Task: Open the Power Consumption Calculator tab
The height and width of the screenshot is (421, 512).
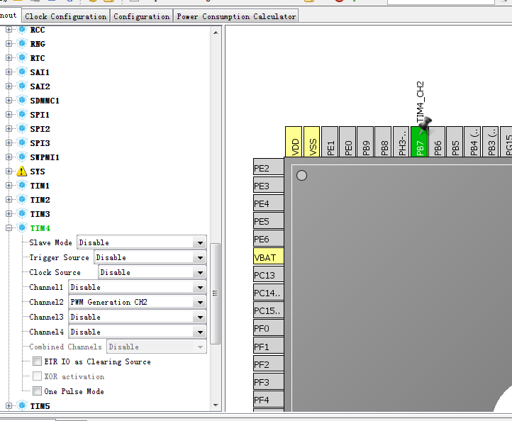Action: pyautogui.click(x=236, y=16)
